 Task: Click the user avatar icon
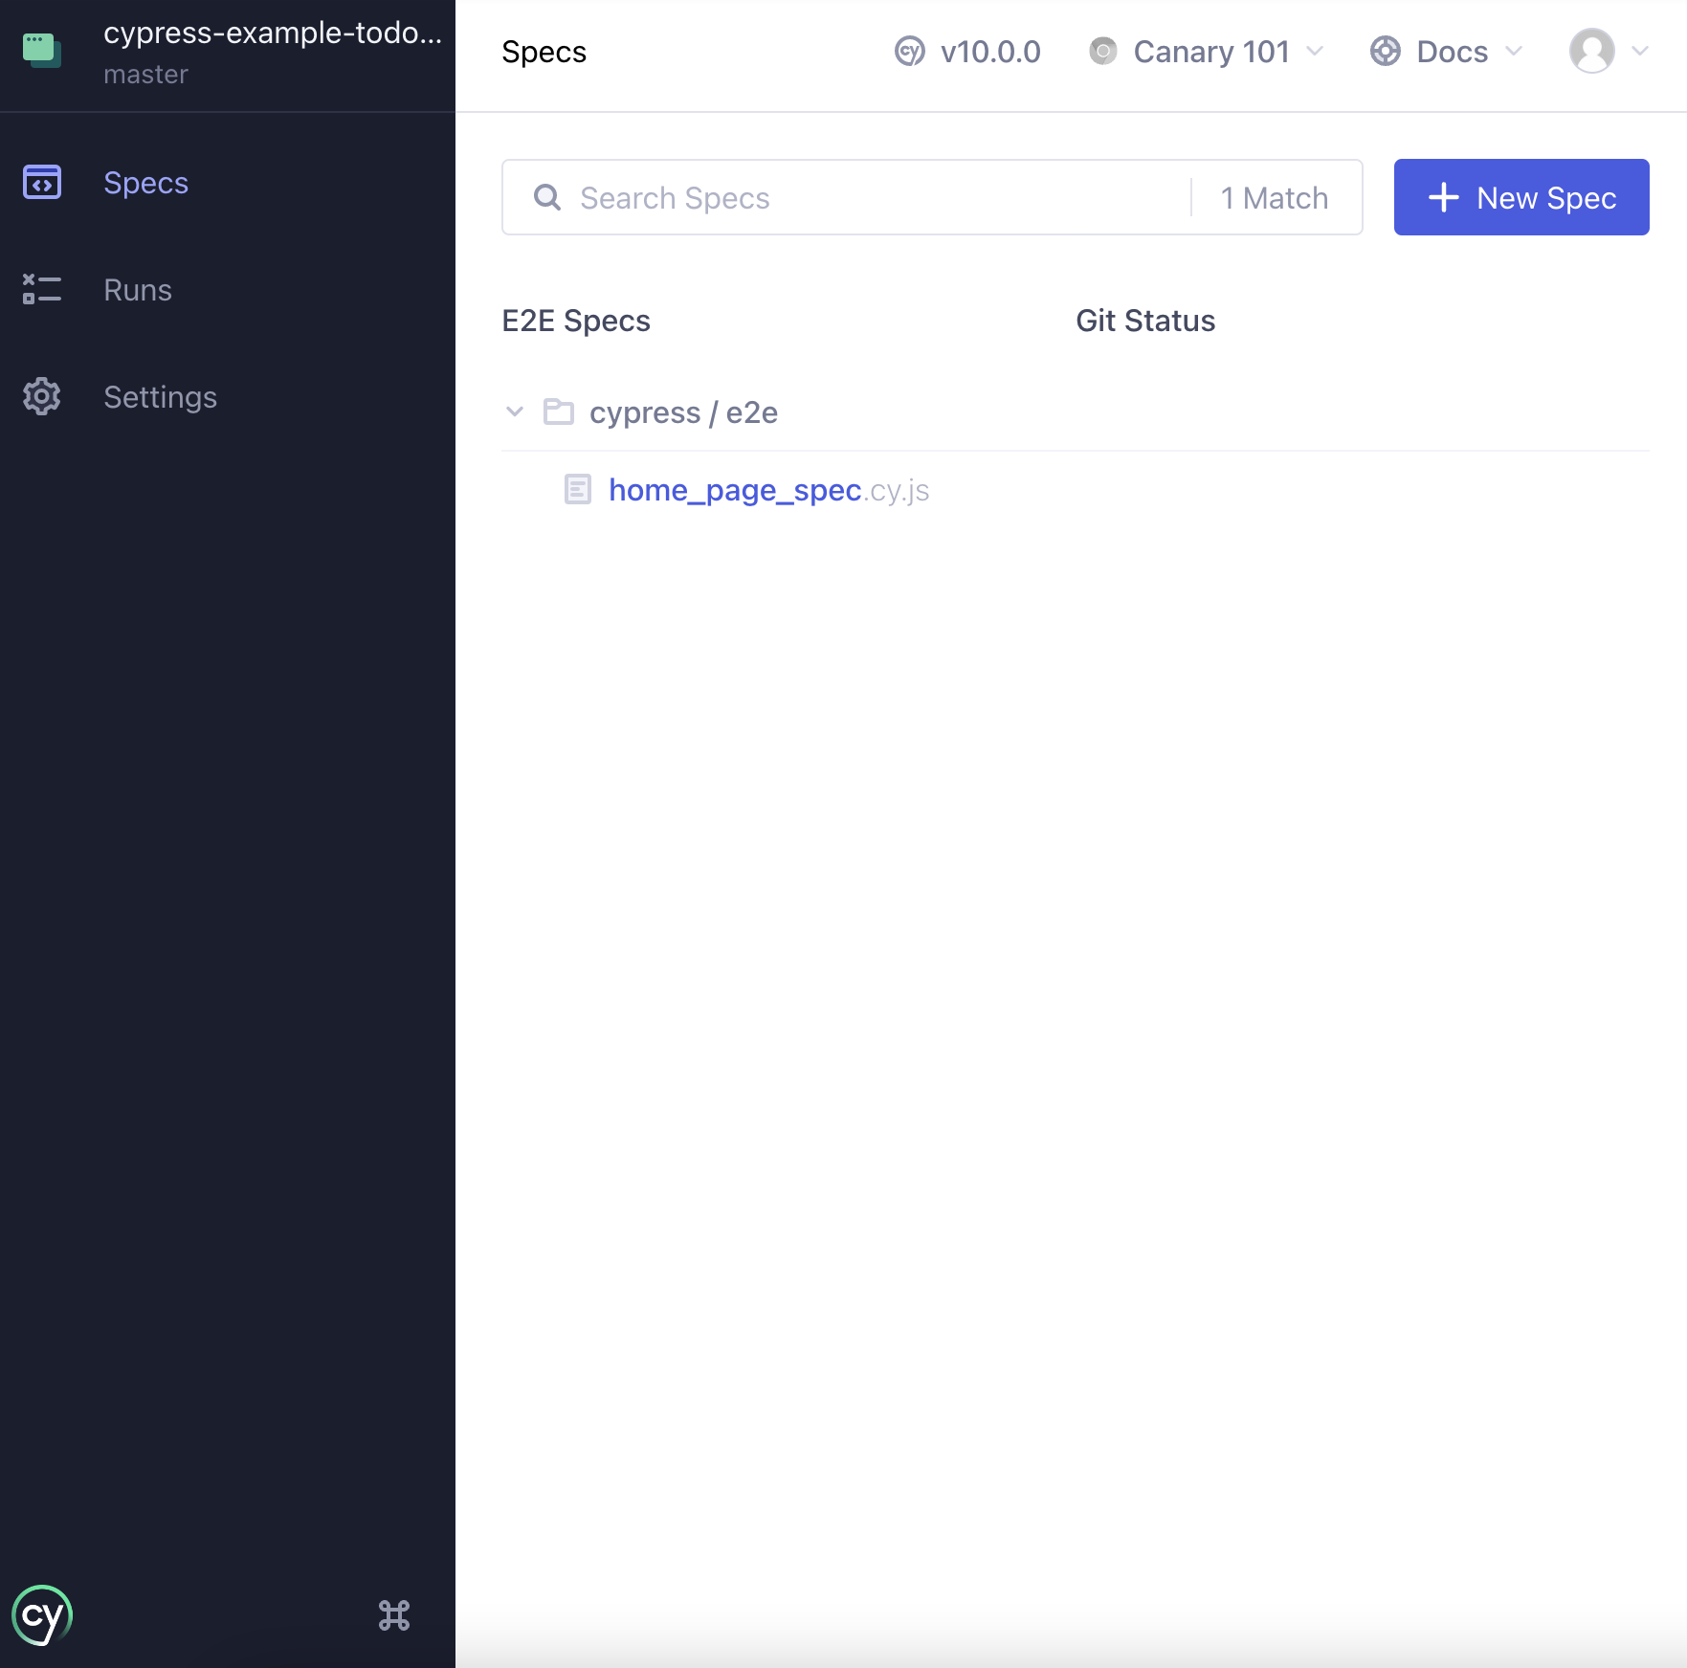coord(1591,52)
